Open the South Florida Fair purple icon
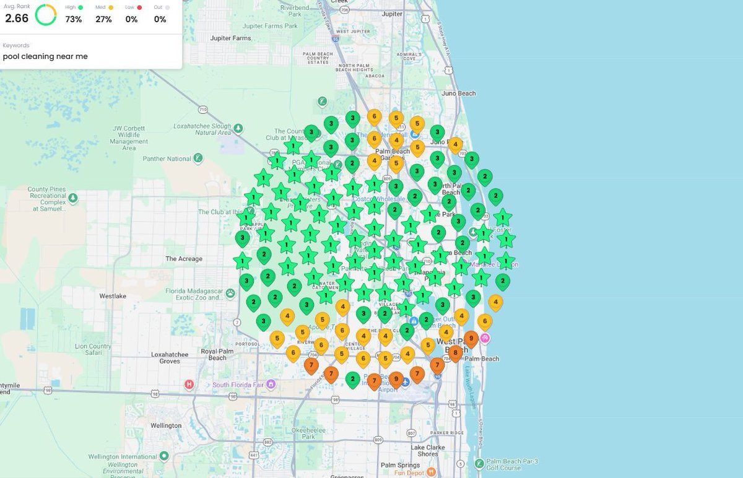The width and height of the screenshot is (743, 478). click(x=271, y=385)
